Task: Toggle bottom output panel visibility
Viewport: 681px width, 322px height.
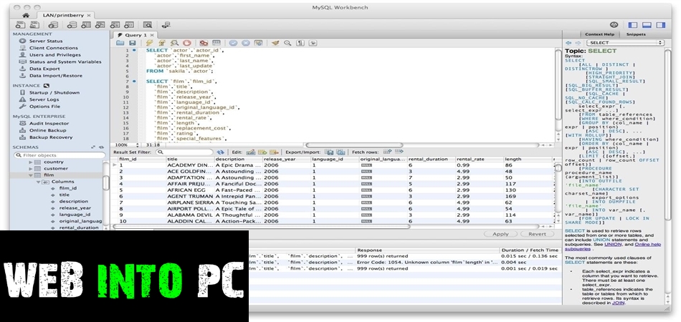Action: [647, 25]
